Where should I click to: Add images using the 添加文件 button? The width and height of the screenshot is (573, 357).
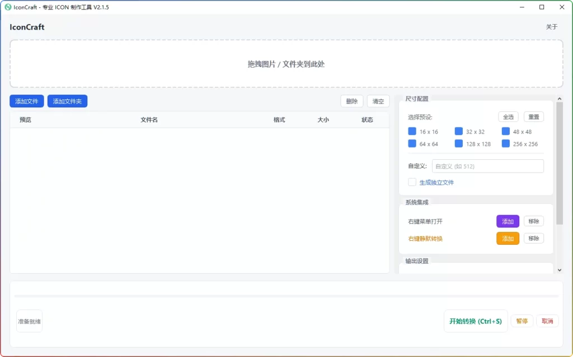coord(26,101)
